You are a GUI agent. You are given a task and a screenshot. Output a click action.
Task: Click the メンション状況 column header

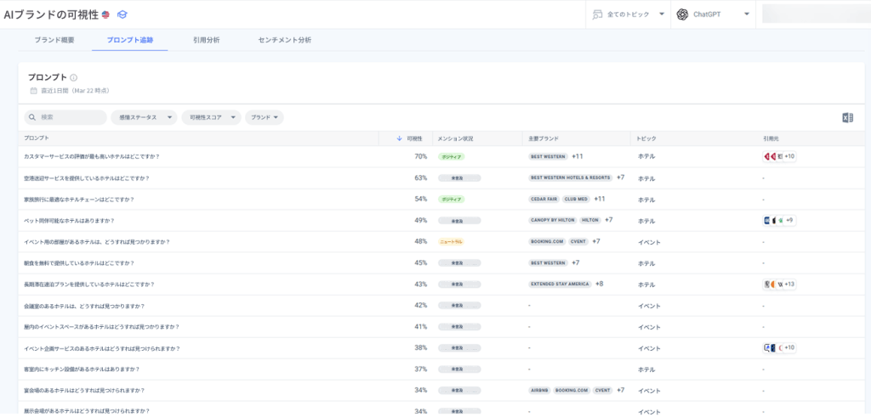[455, 138]
